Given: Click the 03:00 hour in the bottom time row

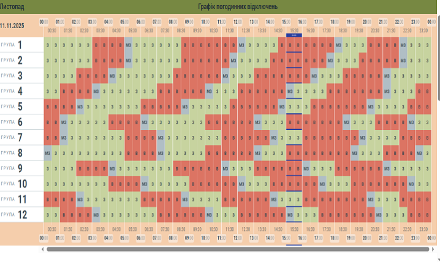Looking at the screenshot, I should (92, 237).
